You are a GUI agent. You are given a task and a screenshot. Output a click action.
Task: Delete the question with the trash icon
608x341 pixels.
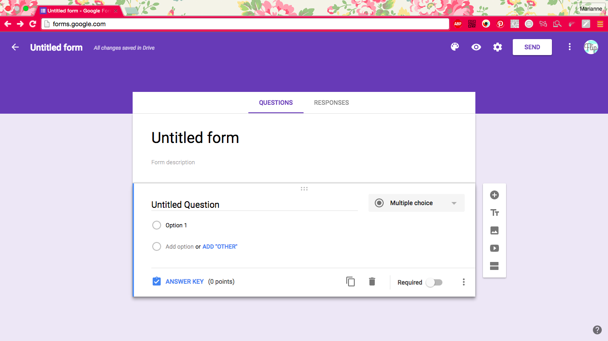tap(372, 282)
